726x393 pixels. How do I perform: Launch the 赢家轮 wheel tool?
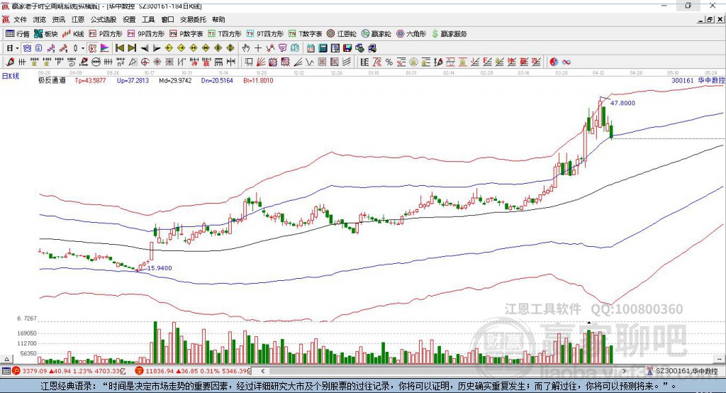[x=376, y=34]
